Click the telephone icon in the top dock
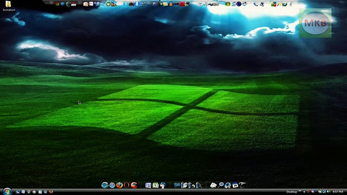The height and width of the screenshot is (195, 347). pos(256,4)
